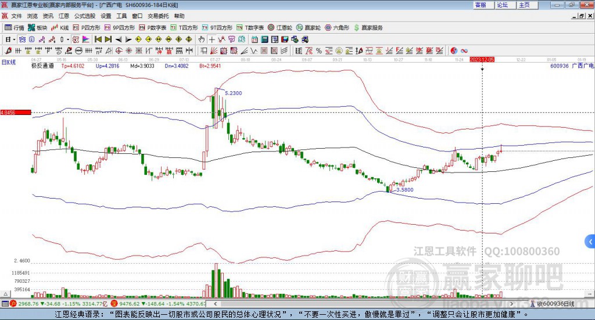Open the 窗口 menu
The image size is (595, 320).
pos(137,16)
